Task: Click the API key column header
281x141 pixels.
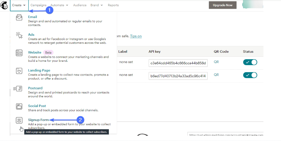Action: click(155, 52)
